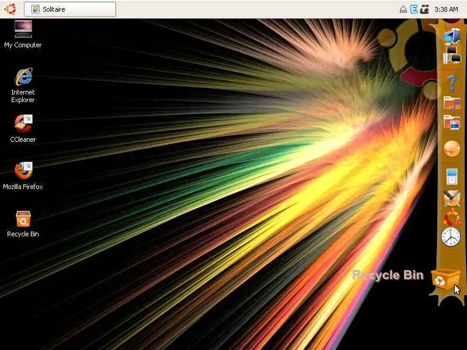This screenshot has width=467, height=350.
Task: Open the Ubuntu logo start menu
Action: click(10, 9)
